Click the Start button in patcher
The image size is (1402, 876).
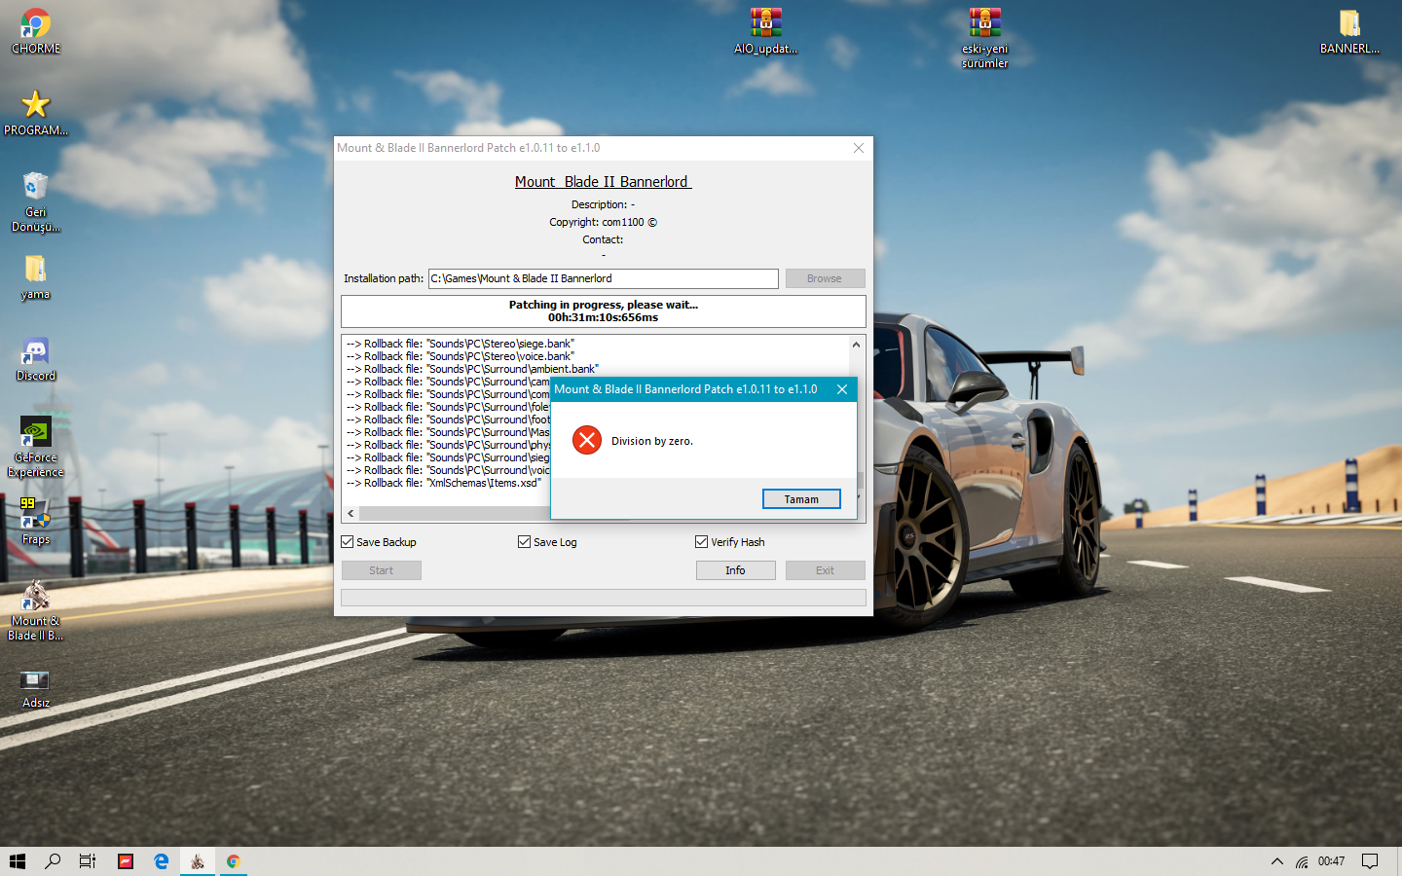tap(382, 570)
